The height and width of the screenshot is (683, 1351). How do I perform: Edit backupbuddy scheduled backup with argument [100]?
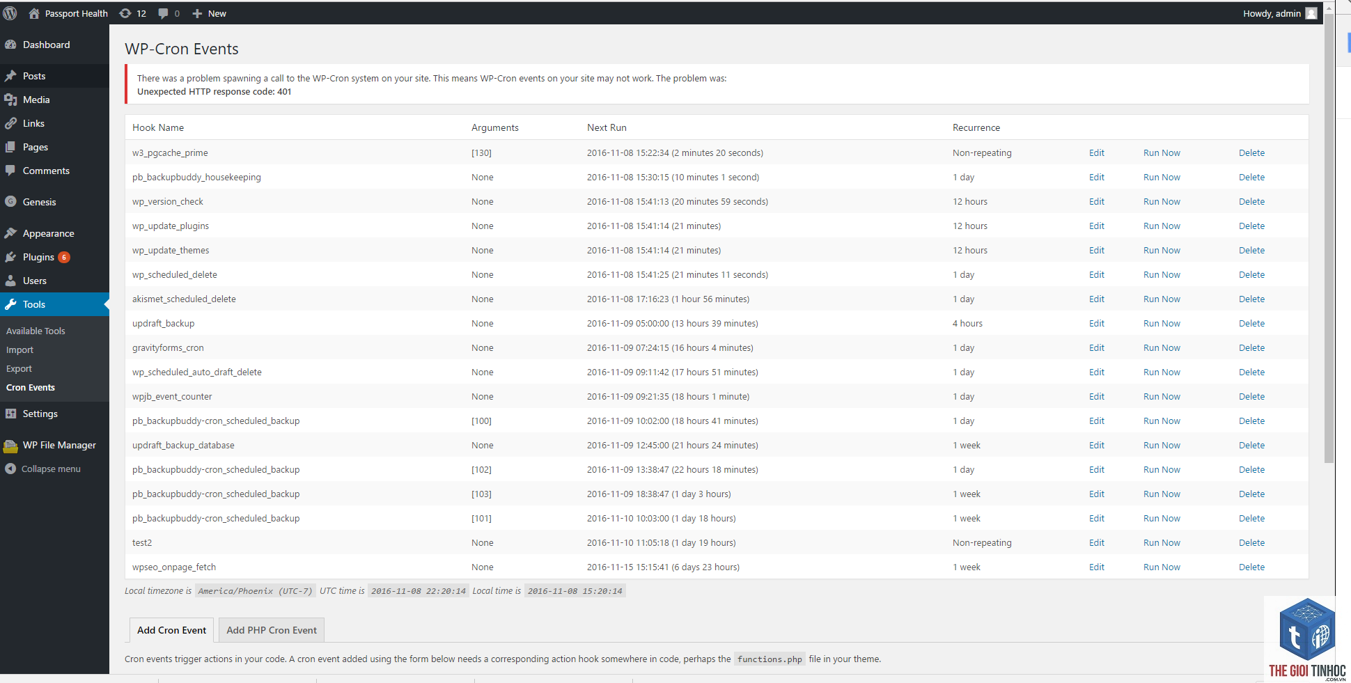pos(1097,421)
